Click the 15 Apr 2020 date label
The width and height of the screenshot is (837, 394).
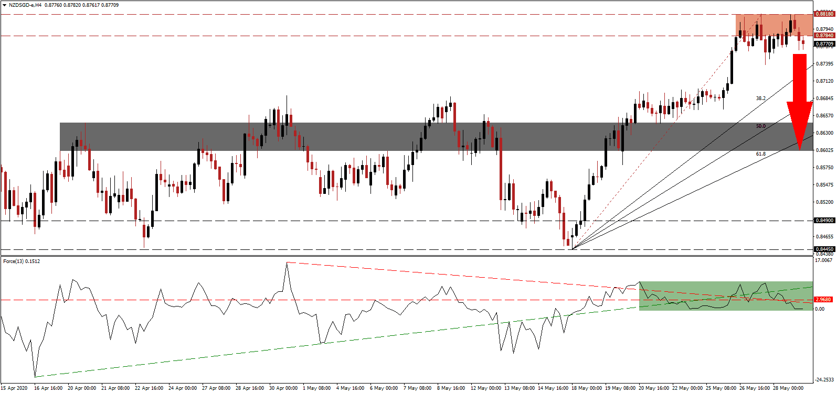15,388
